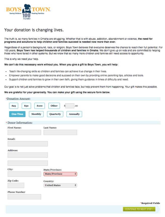Viewport: 165px width, 217px height.
Task: Click the City input field
Action: (24, 174)
